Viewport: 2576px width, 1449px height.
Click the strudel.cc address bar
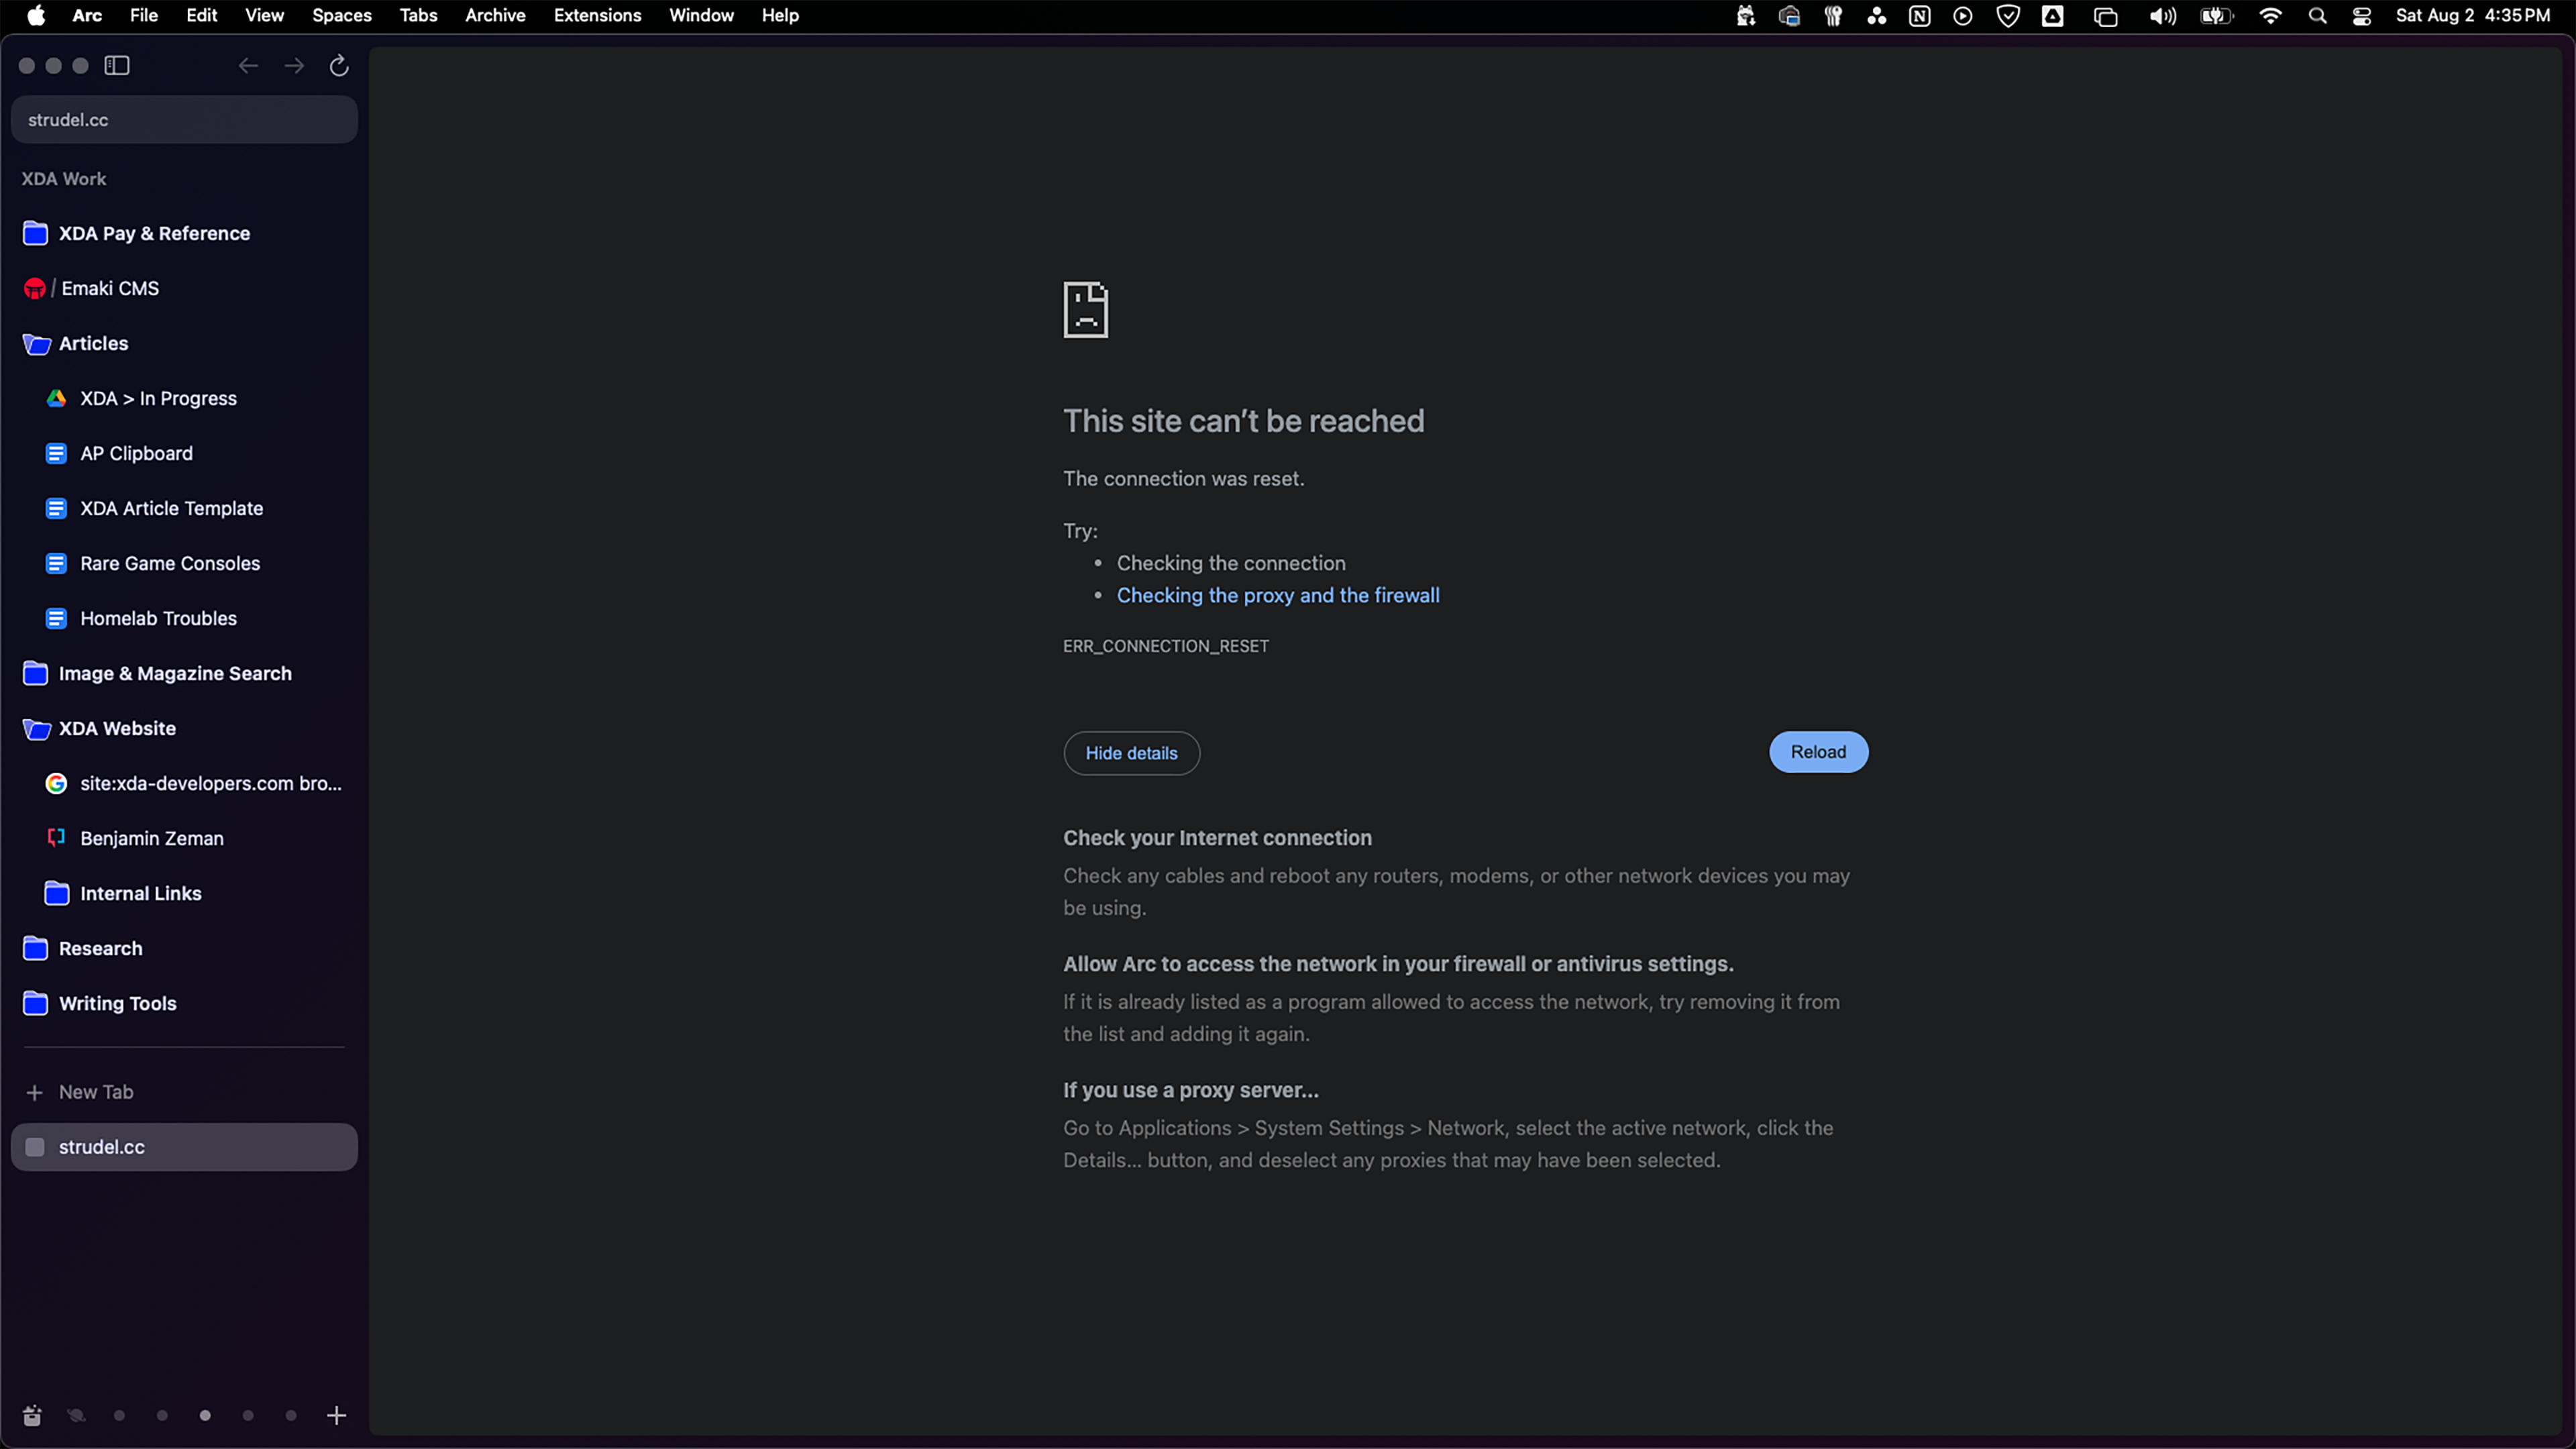click(184, 119)
